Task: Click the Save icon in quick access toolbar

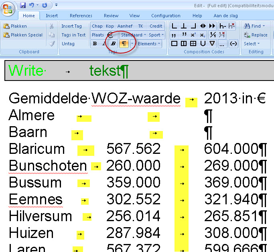Action: 23,5
